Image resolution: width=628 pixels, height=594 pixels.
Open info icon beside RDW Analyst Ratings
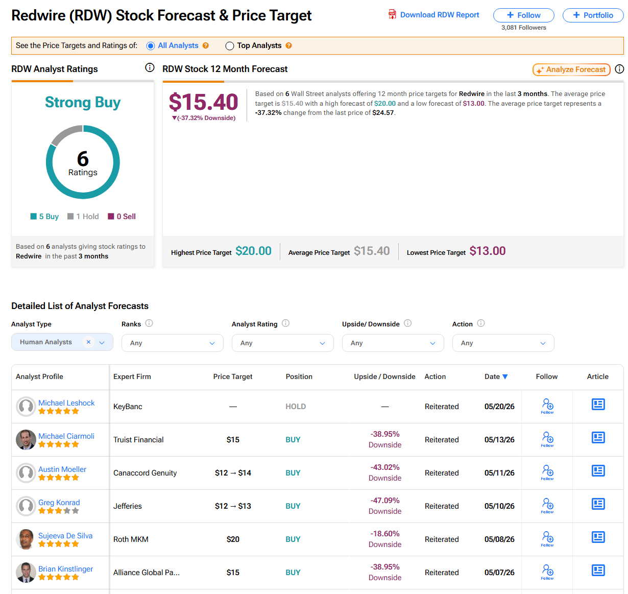click(x=150, y=67)
